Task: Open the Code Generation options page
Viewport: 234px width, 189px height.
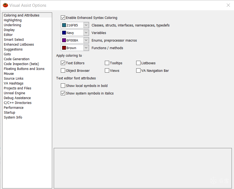Action: pos(16,59)
